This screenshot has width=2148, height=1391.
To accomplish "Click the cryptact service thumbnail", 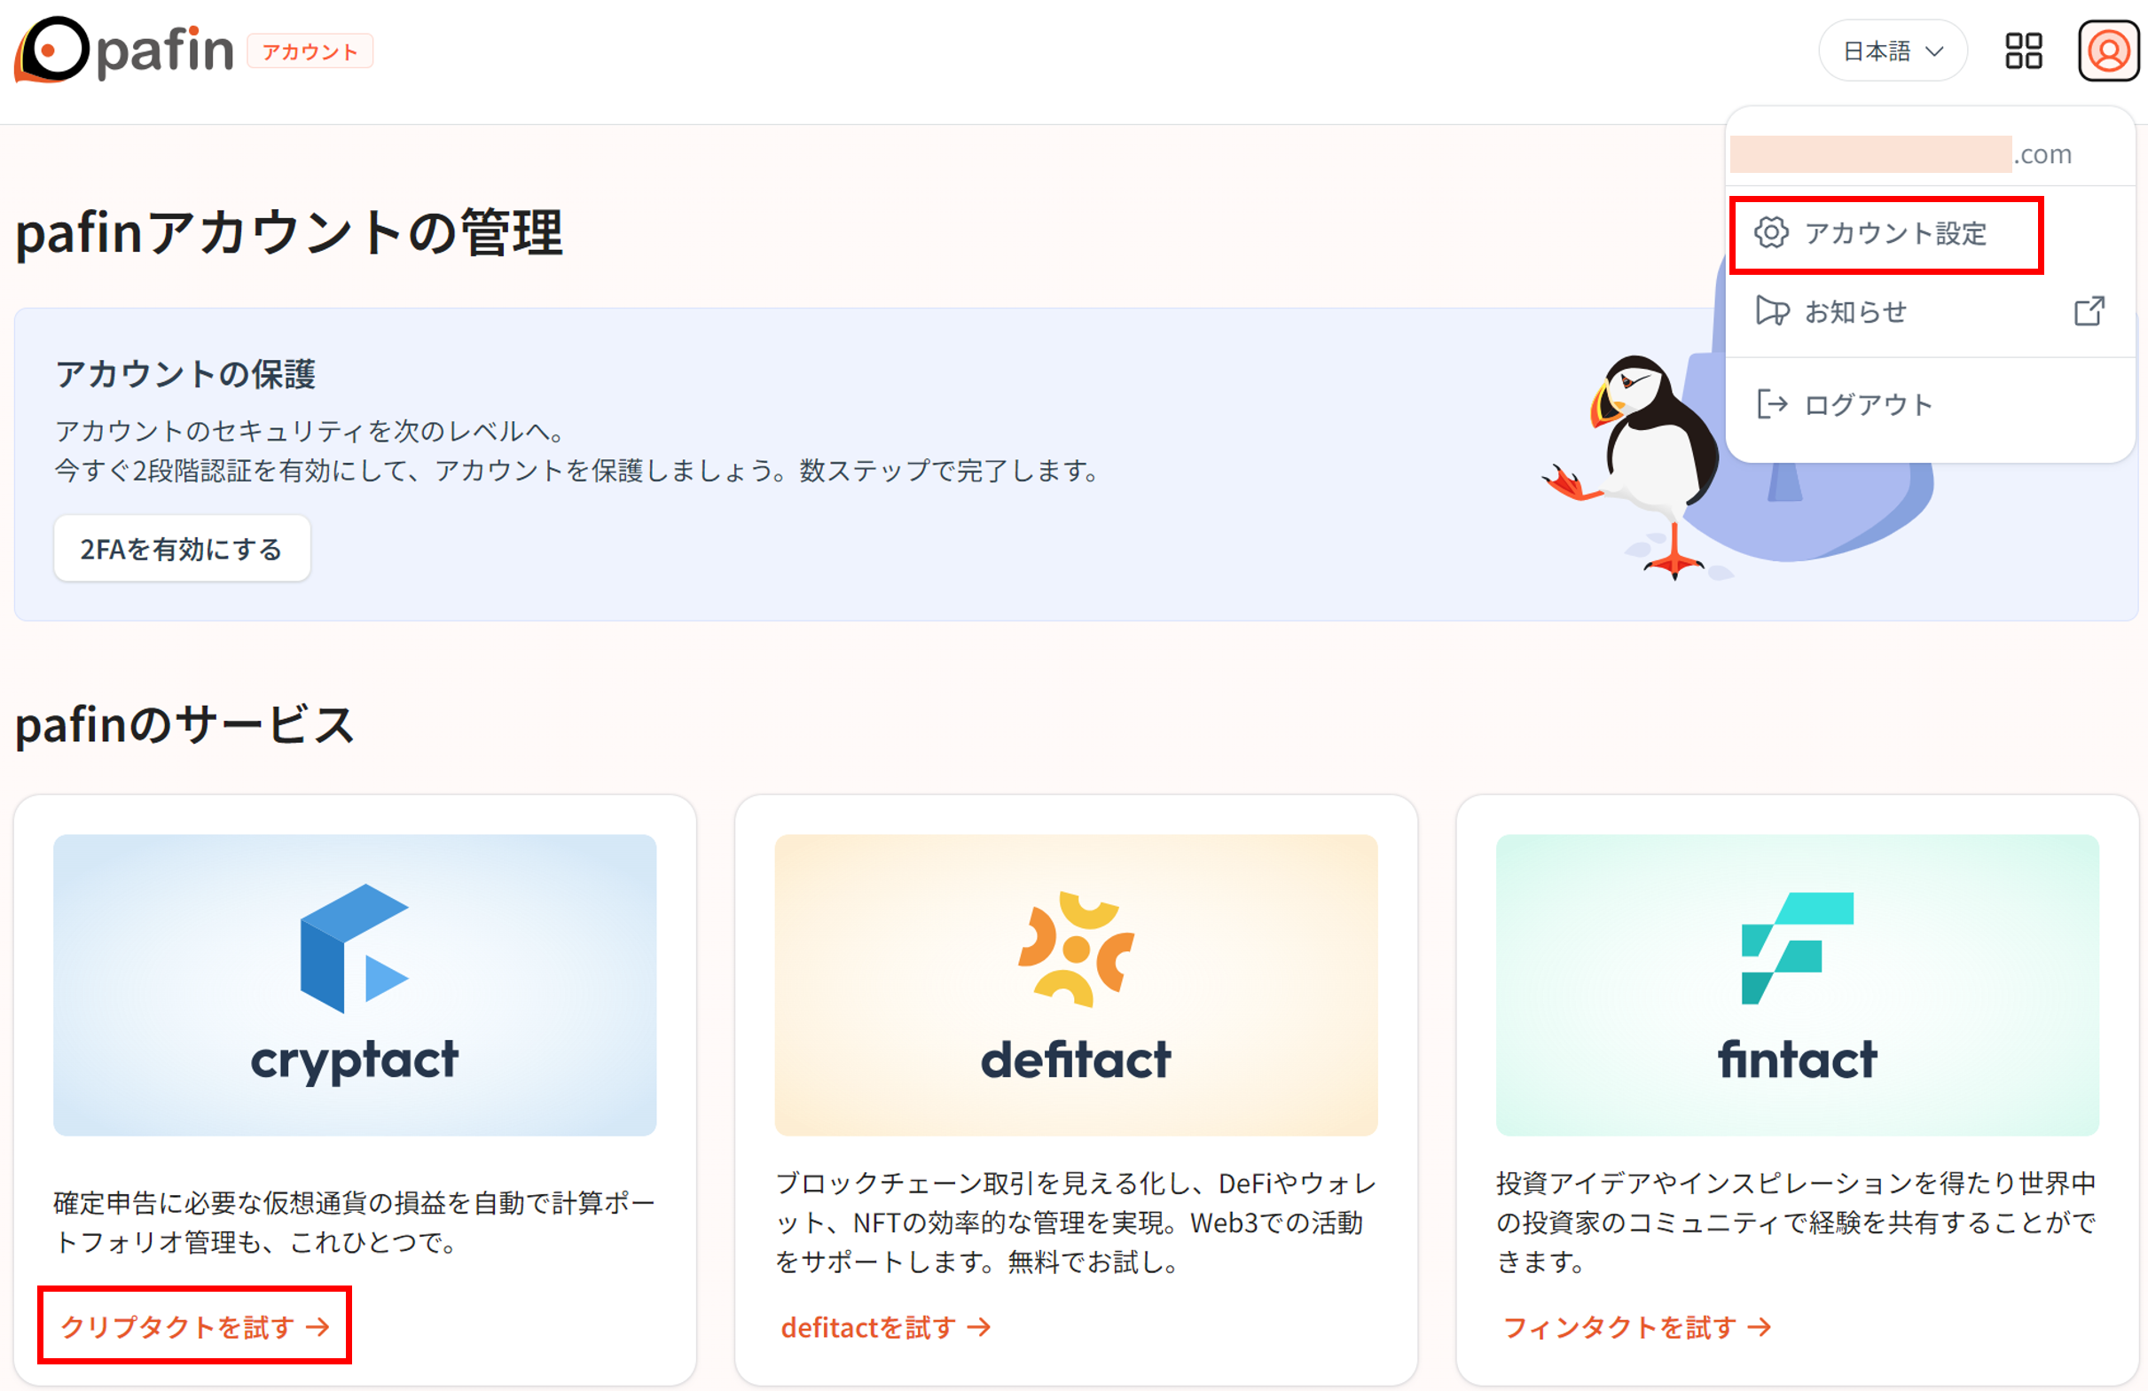I will pyautogui.click(x=355, y=985).
